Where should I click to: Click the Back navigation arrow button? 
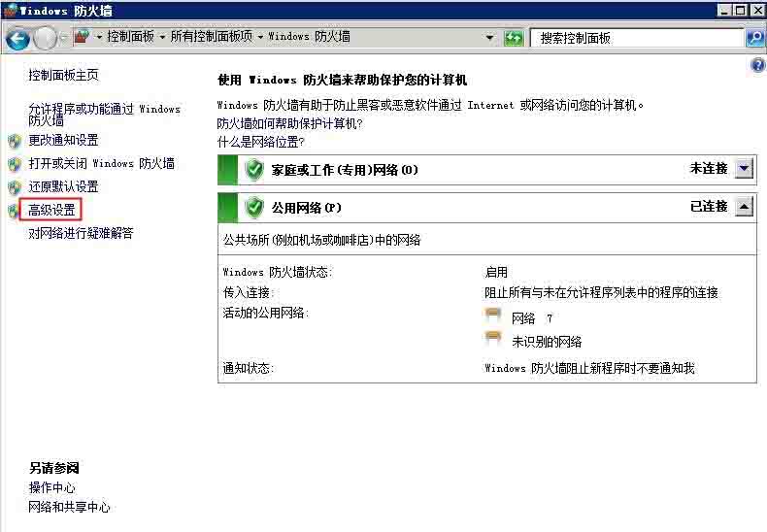click(17, 38)
